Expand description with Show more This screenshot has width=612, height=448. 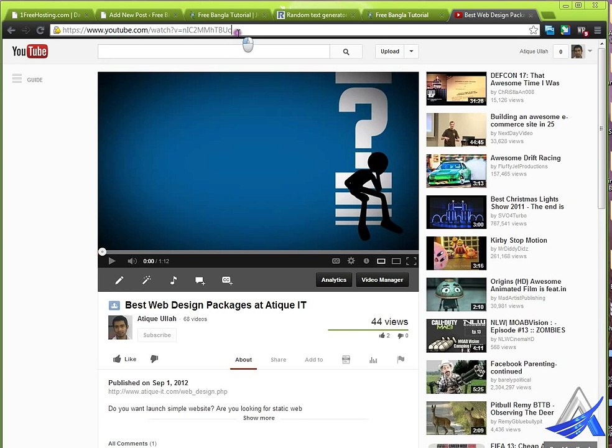[259, 418]
